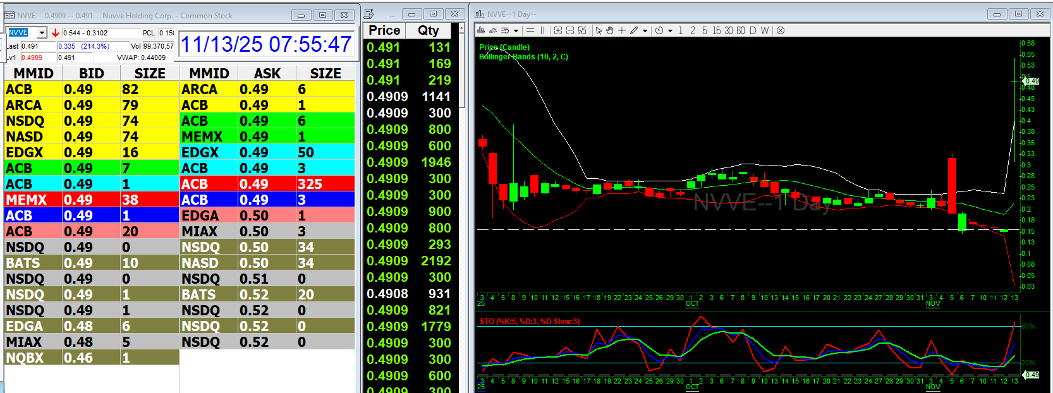This screenshot has width=1053, height=393.
Task: Click the MMID bid column header
Action: point(33,73)
